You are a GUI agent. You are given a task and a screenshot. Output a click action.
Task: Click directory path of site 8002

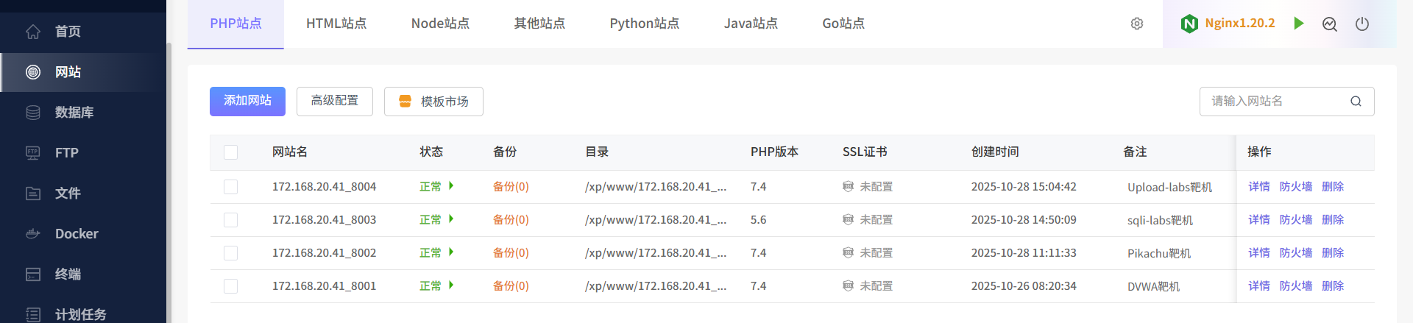(656, 253)
